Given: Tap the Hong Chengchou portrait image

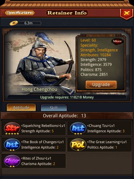Looking at the screenshot, I should pos(41,62).
